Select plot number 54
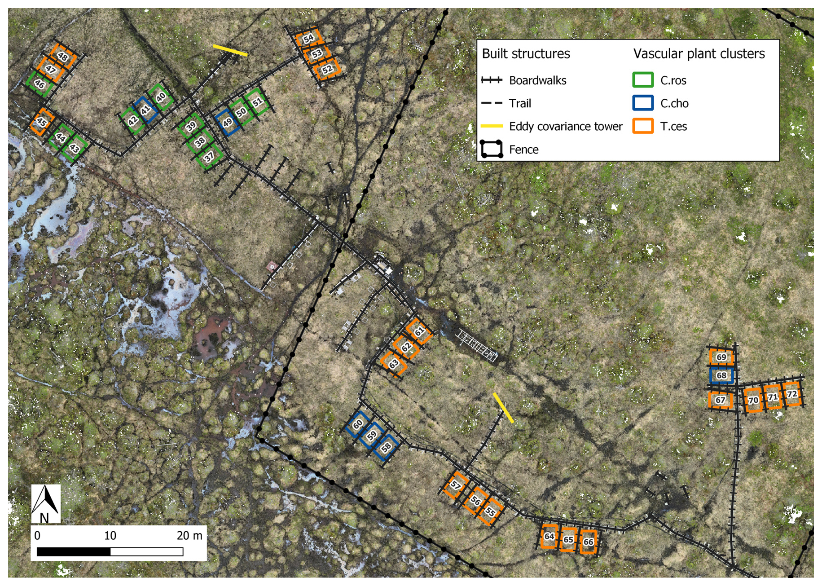 [x=308, y=38]
